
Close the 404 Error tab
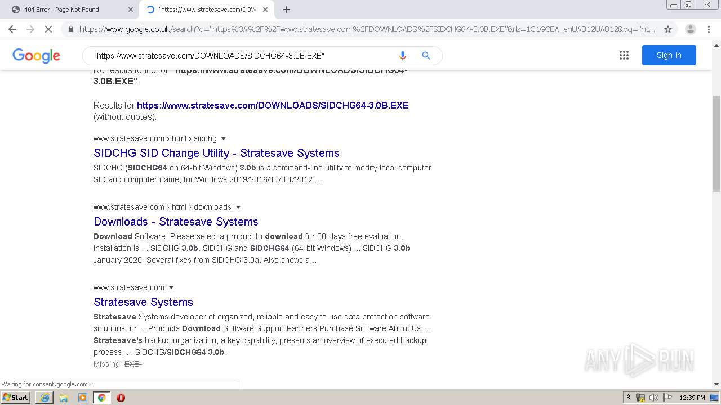coord(130,10)
